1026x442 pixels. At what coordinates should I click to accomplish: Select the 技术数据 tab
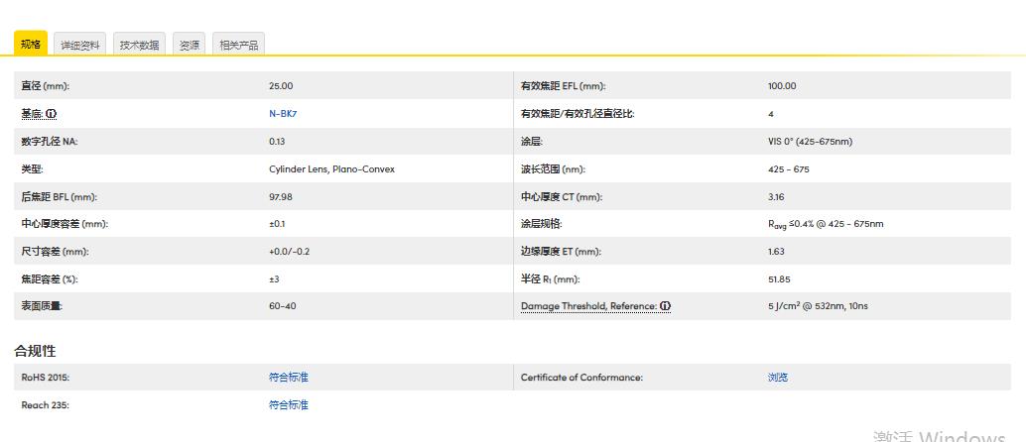139,46
